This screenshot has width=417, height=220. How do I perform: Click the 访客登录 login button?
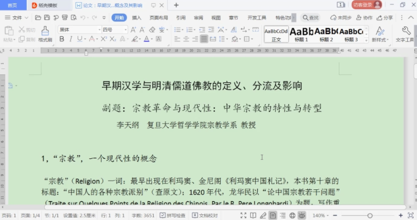pyautogui.click(x=367, y=5)
